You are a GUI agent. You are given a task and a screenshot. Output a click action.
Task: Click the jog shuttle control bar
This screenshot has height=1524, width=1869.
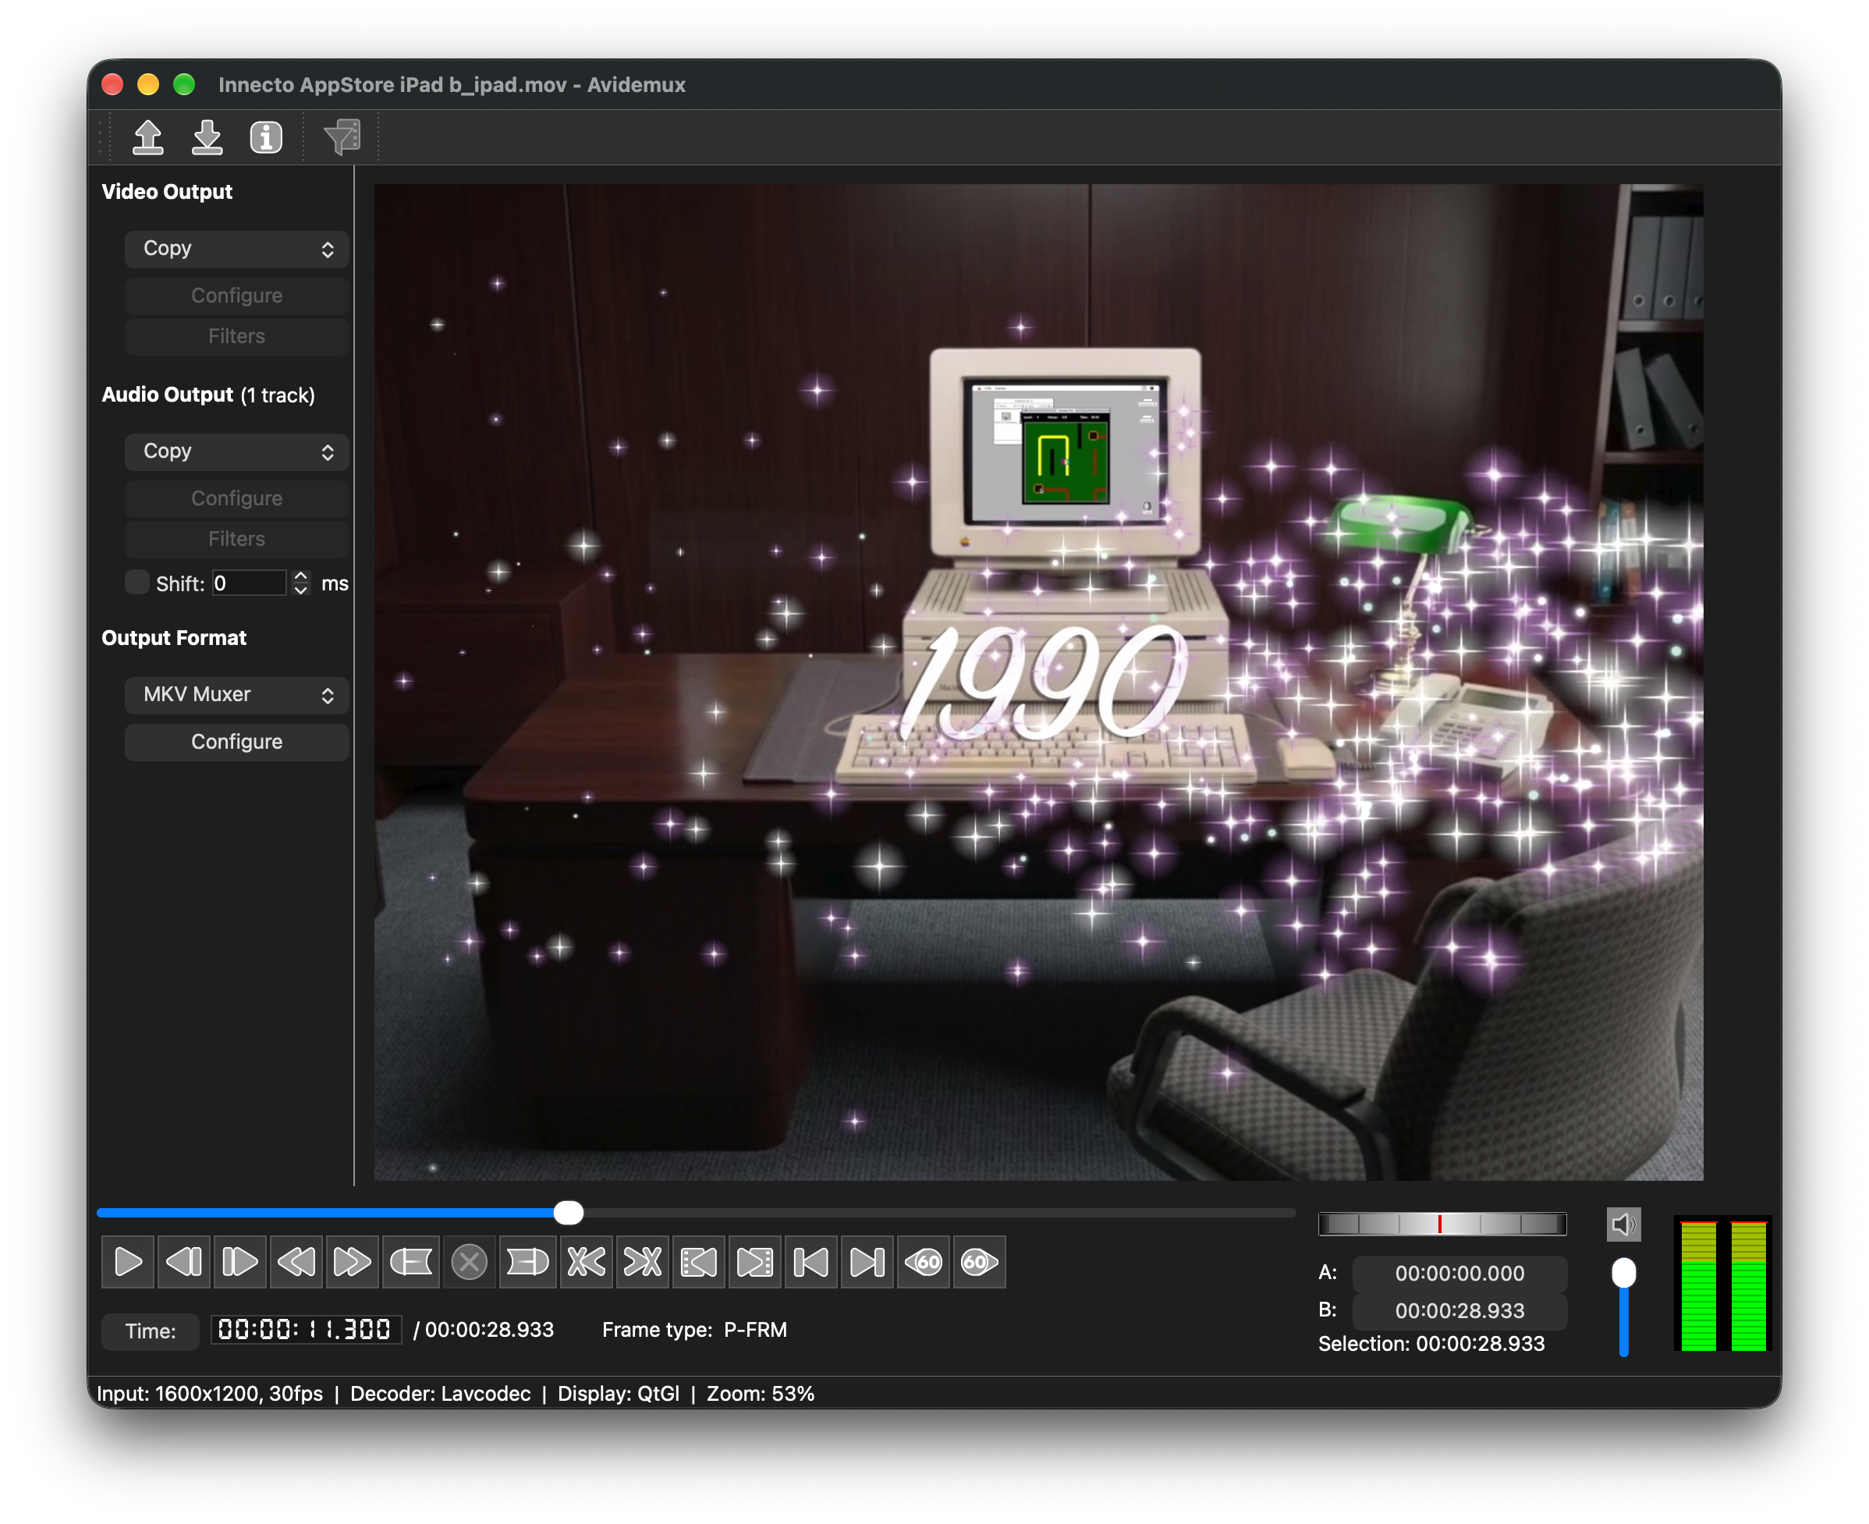point(1442,1224)
